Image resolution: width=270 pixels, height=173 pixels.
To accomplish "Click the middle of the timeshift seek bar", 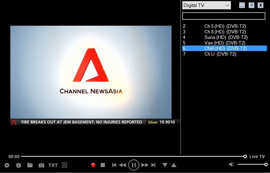I will [133, 156].
